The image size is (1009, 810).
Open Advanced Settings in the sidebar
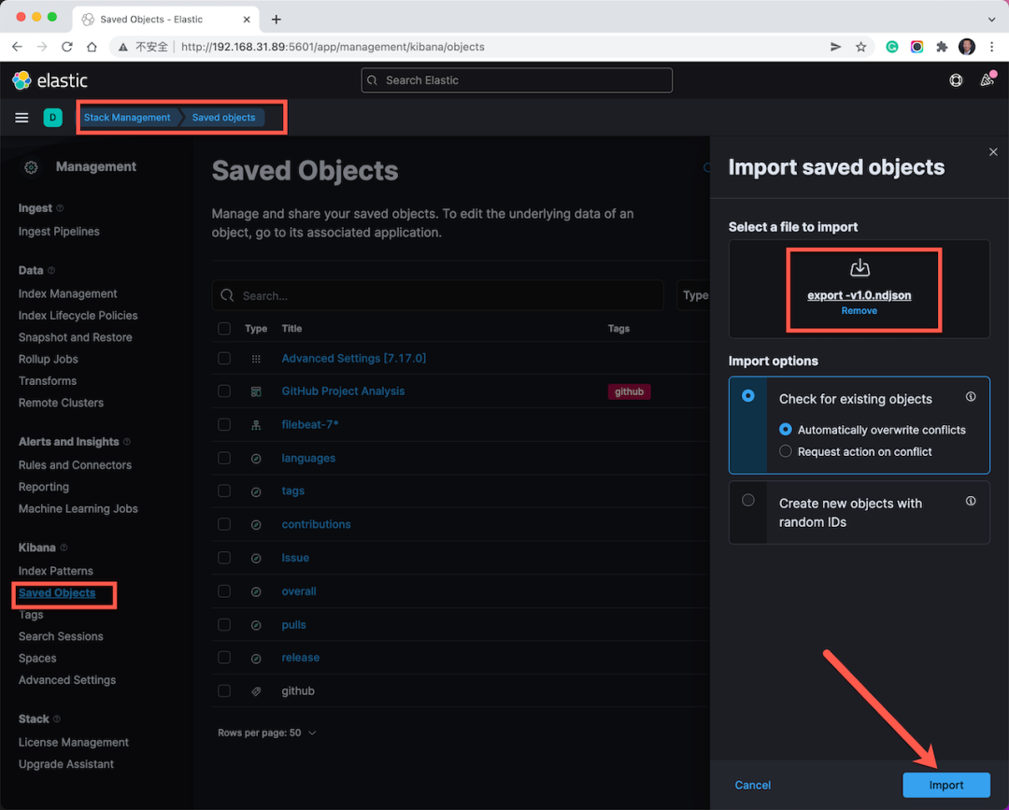(67, 680)
